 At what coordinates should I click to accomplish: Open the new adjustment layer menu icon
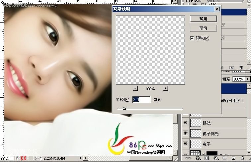(216, 158)
